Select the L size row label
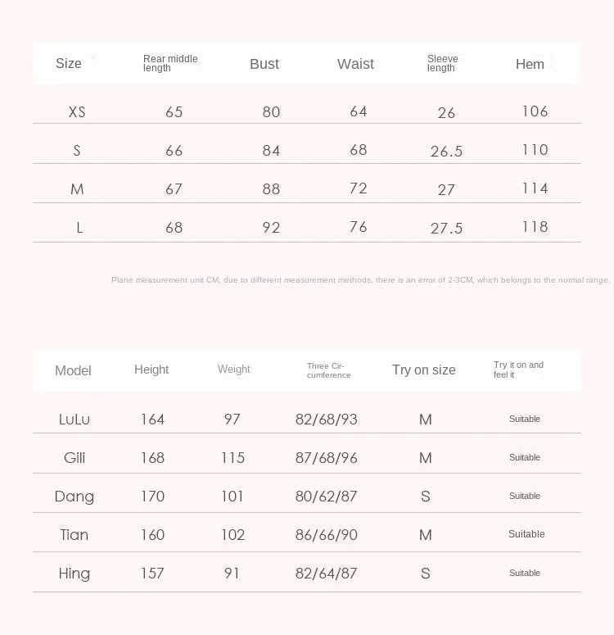Image resolution: width=614 pixels, height=635 pixels. pos(79,228)
